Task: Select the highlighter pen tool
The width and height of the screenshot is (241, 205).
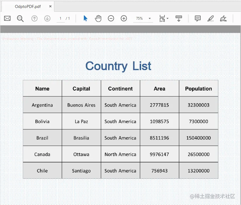Action: pos(211,18)
